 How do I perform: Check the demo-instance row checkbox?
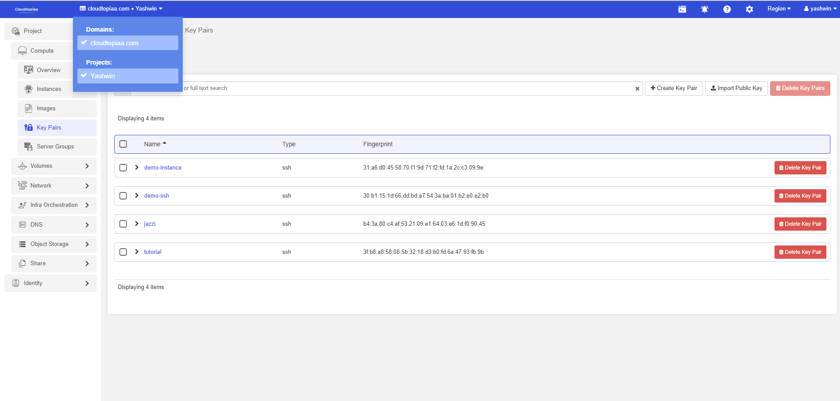point(123,168)
